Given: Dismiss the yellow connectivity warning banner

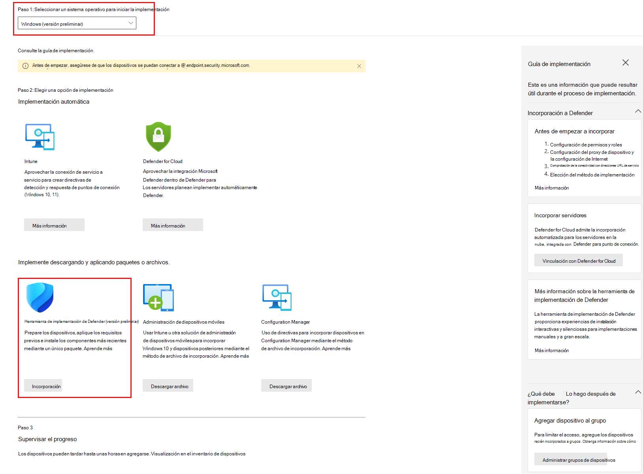Looking at the screenshot, I should click(x=359, y=66).
